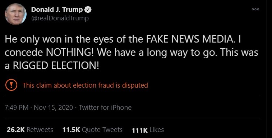Show the Quote Tweets list
The height and width of the screenshot is (138, 272).
point(102,130)
